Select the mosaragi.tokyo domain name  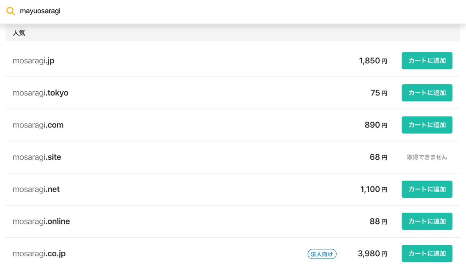(x=40, y=93)
